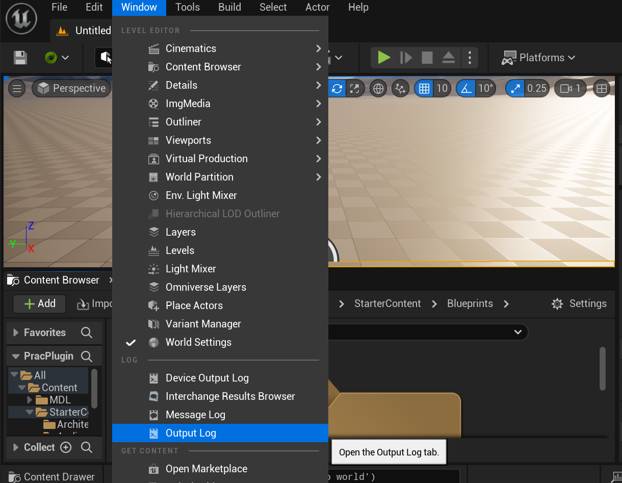The height and width of the screenshot is (483, 622).
Task: Change the grid snap value of 10
Action: tap(442, 89)
